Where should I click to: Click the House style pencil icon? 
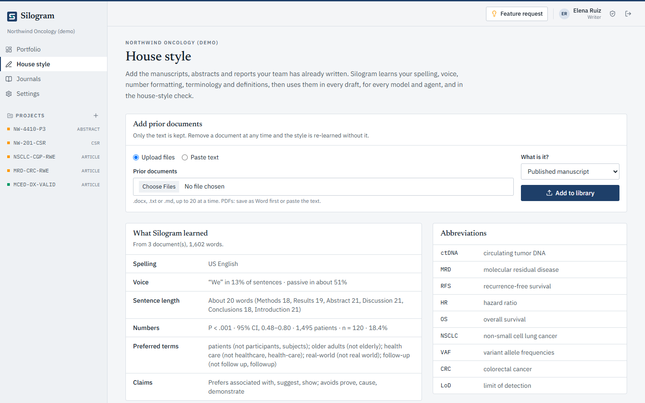click(x=9, y=64)
